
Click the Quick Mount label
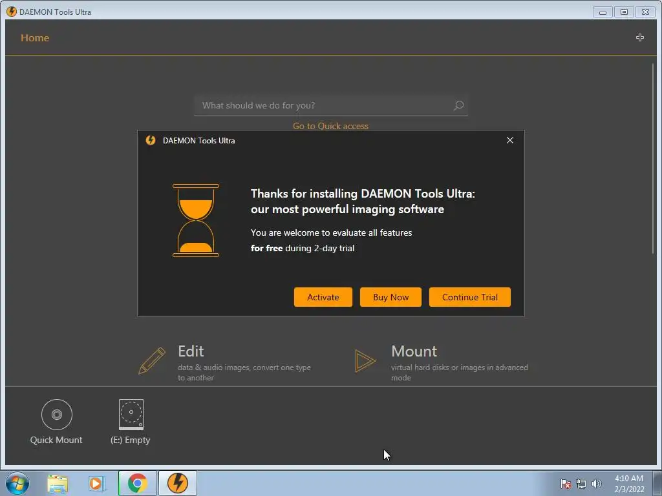[56, 440]
